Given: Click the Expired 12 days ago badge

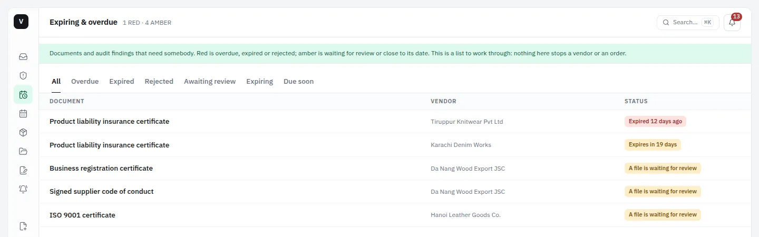Looking at the screenshot, I should (655, 122).
